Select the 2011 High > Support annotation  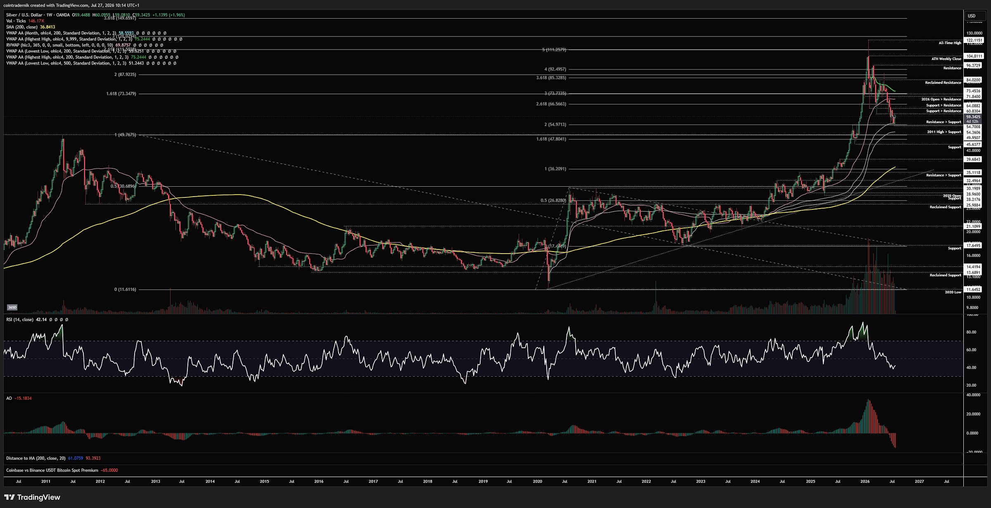point(944,132)
